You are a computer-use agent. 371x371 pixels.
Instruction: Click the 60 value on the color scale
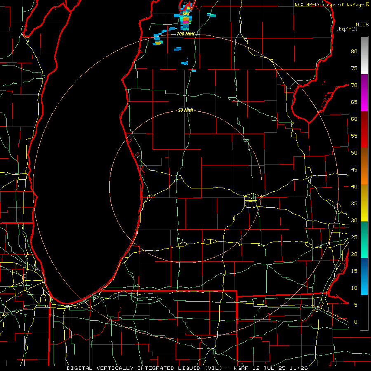[x=354, y=119]
